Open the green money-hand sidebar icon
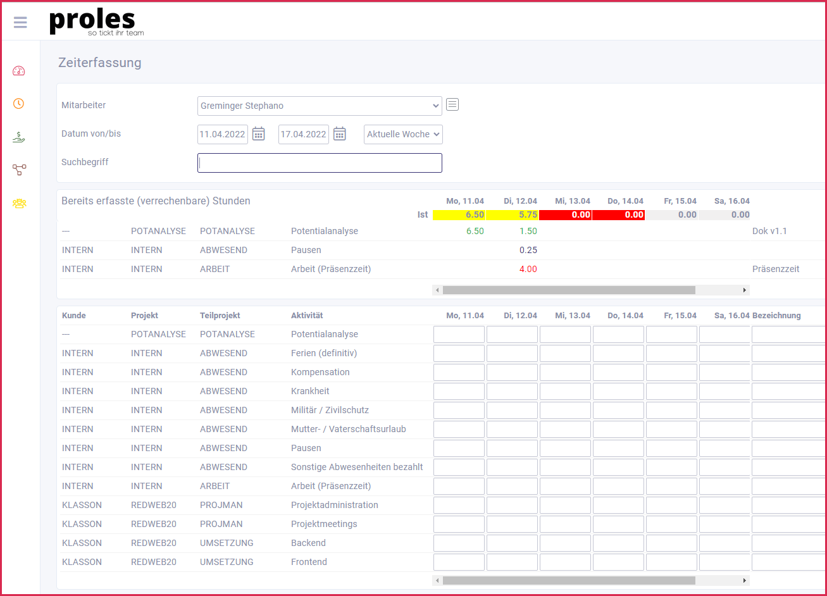 18,137
